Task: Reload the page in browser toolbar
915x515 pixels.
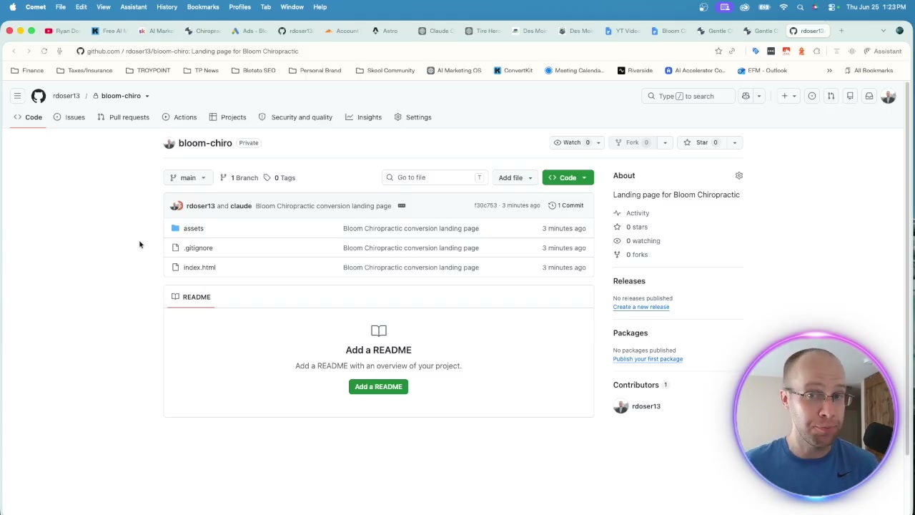Action: click(44, 51)
